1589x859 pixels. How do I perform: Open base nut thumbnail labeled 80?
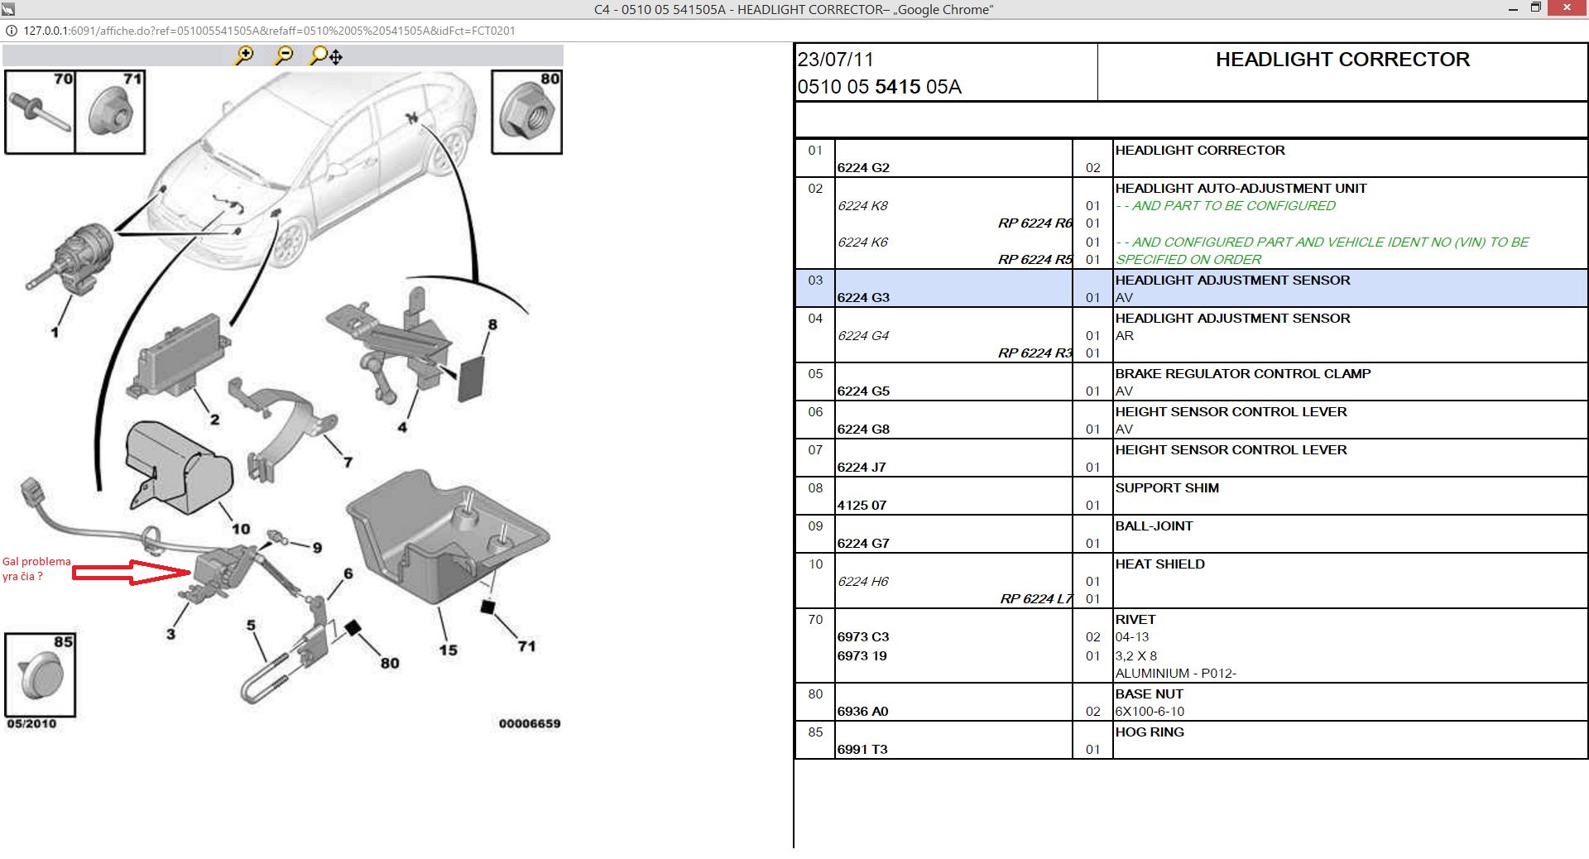coord(526,112)
